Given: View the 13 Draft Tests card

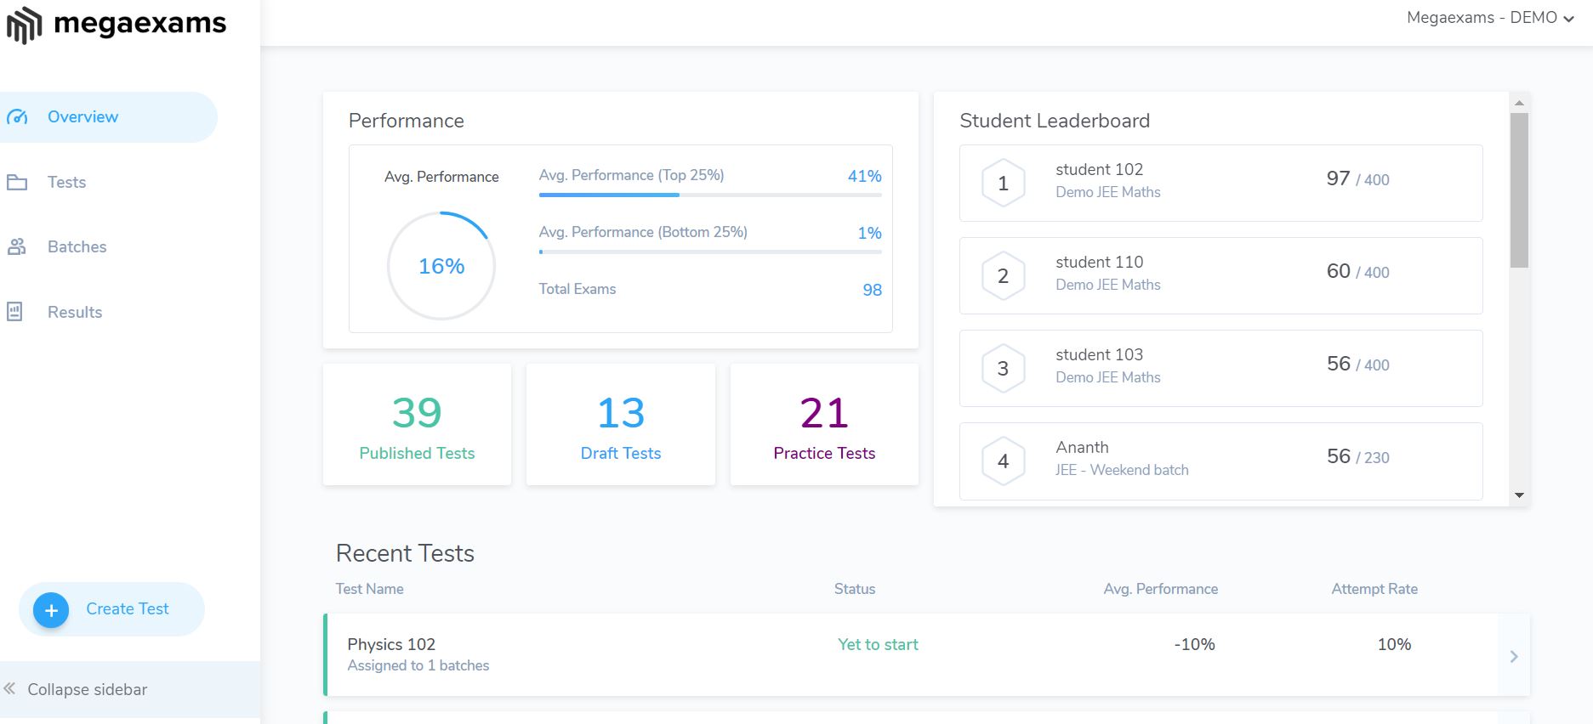Looking at the screenshot, I should click(621, 425).
